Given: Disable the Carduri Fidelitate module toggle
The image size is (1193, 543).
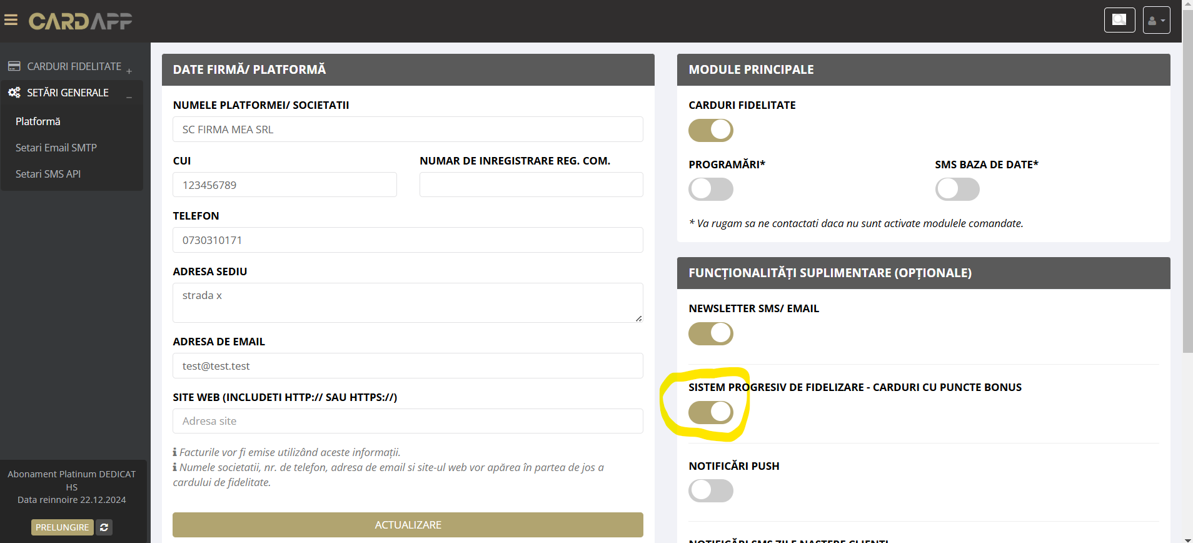Looking at the screenshot, I should (x=711, y=130).
